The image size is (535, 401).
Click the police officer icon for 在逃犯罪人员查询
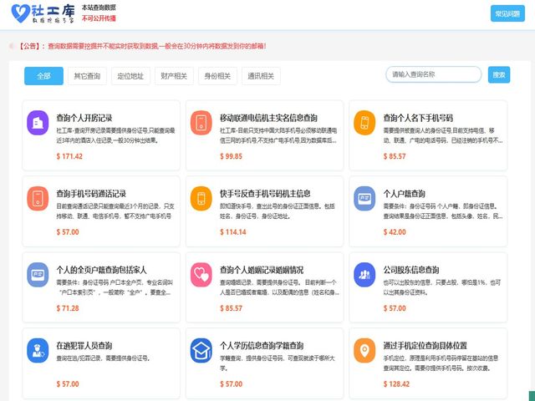38,349
